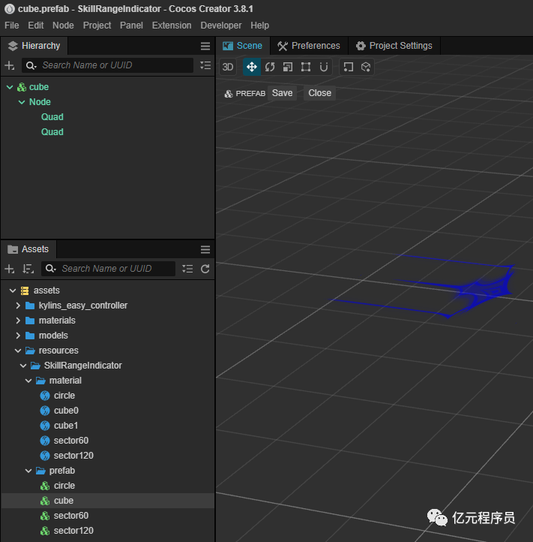
Task: Collapse the material folder
Action: tap(28, 381)
